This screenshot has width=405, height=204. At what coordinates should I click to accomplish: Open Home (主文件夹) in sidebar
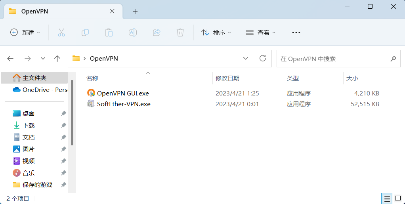[34, 78]
